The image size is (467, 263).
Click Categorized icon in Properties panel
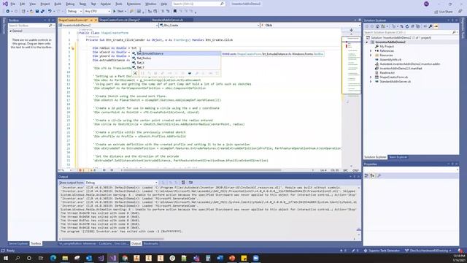click(366, 176)
